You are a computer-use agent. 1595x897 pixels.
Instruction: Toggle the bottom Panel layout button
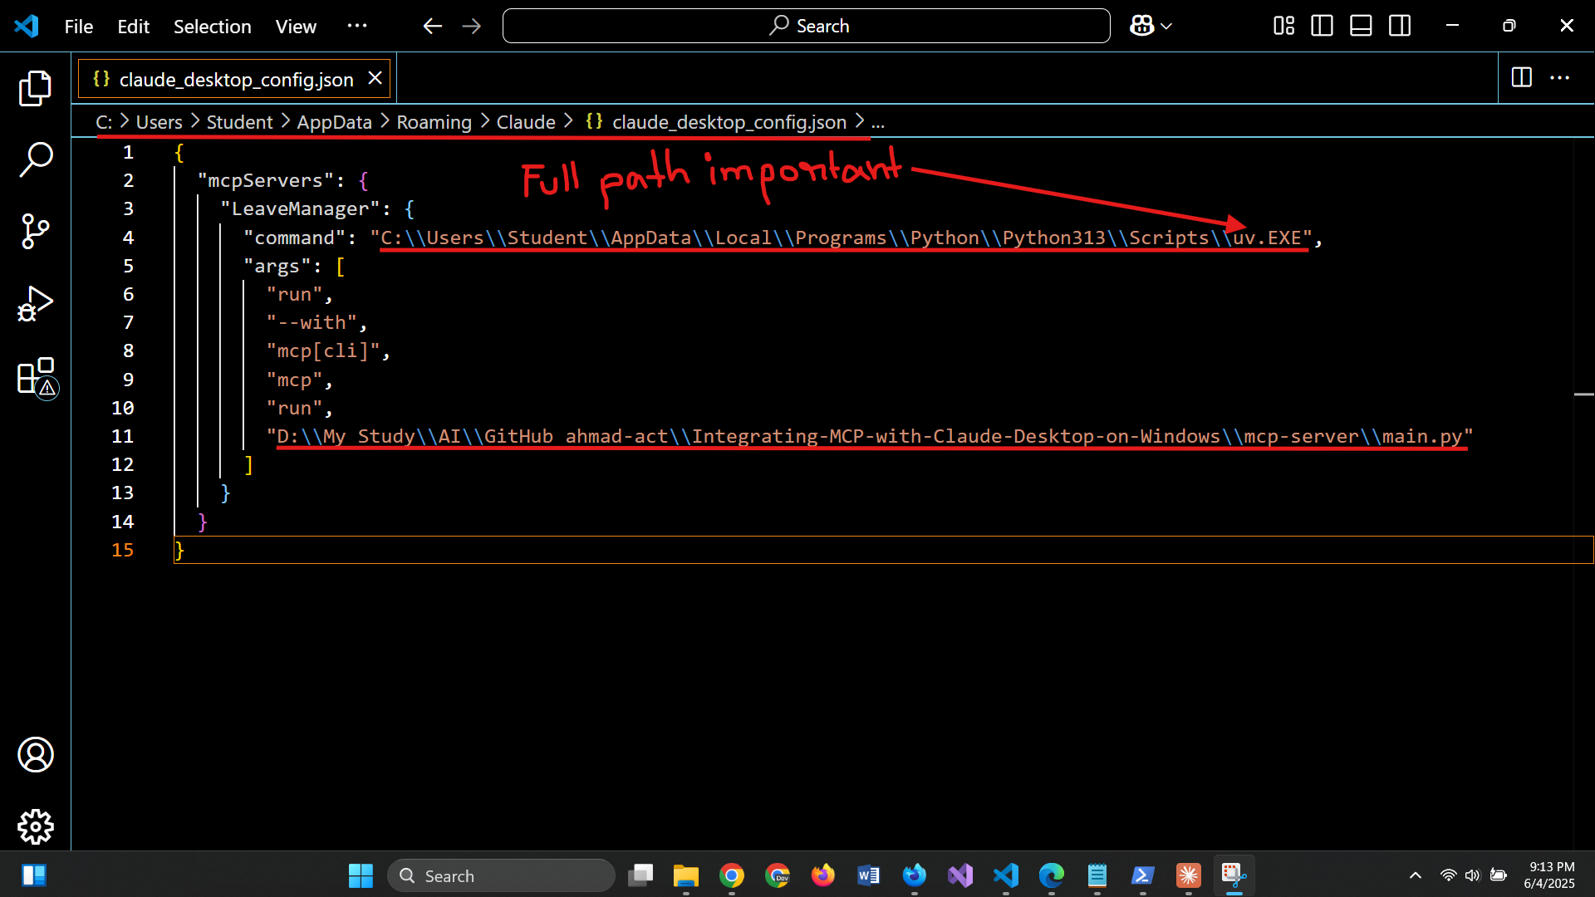coord(1361,26)
